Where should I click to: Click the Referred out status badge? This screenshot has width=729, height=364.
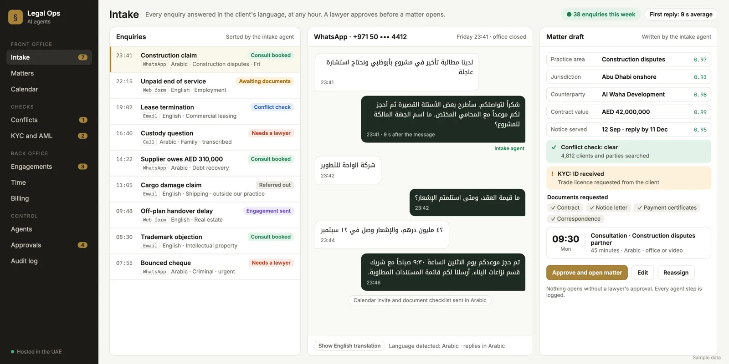pyautogui.click(x=275, y=185)
